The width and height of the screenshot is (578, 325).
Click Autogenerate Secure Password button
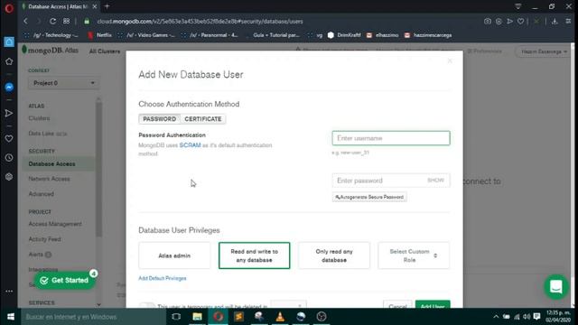pos(369,197)
